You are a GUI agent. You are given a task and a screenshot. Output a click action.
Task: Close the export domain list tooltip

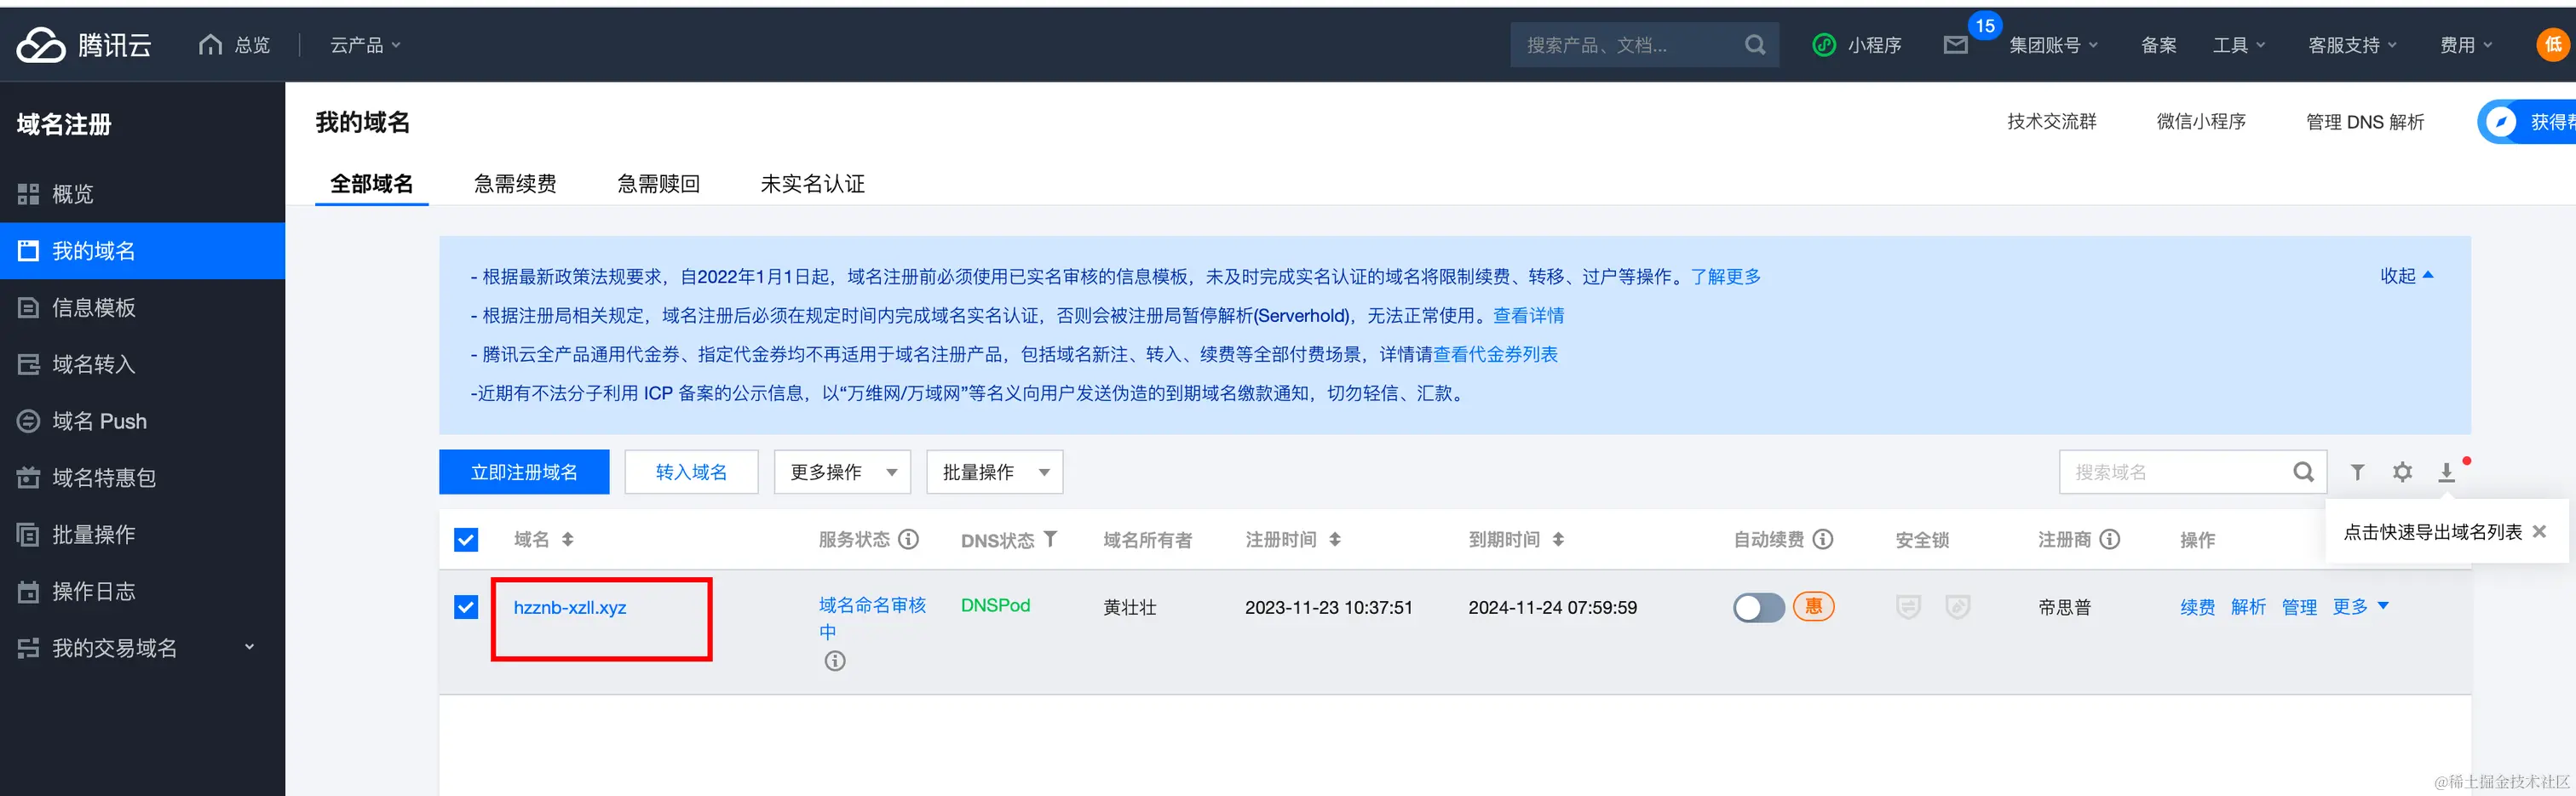[2539, 532]
